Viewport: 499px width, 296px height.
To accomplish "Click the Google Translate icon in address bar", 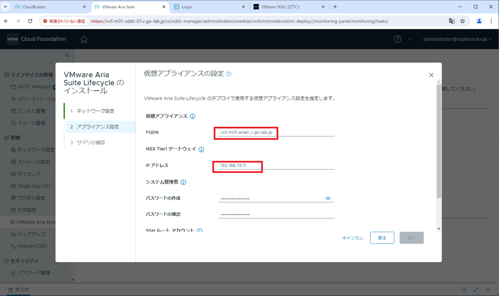I will pyautogui.click(x=452, y=21).
